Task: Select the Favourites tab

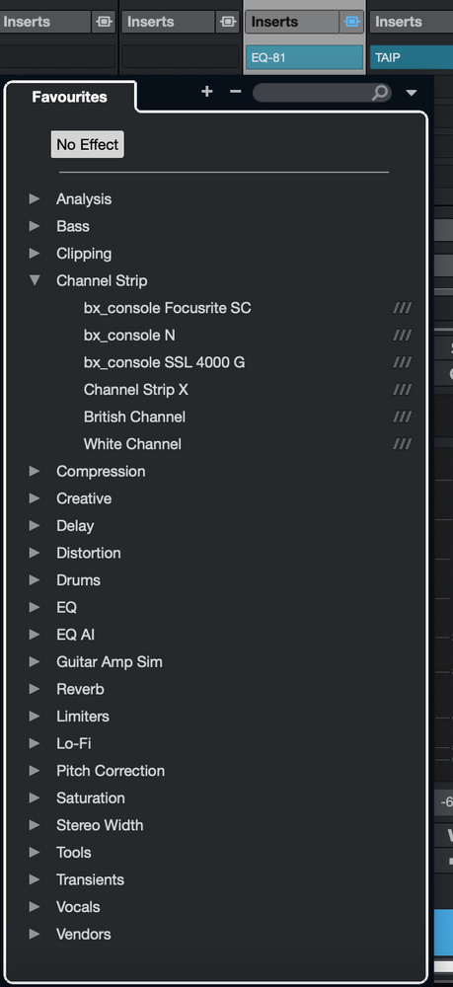Action: tap(69, 97)
